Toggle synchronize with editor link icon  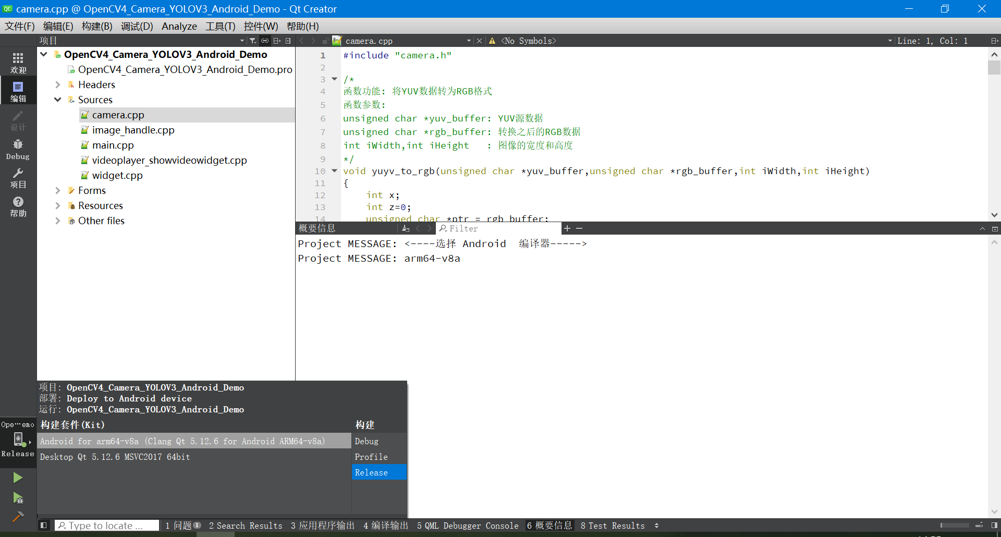[265, 41]
